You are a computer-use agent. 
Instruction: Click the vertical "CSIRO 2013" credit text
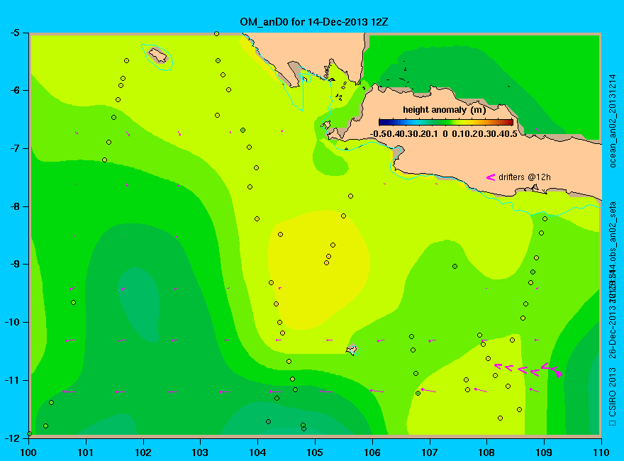point(613,391)
